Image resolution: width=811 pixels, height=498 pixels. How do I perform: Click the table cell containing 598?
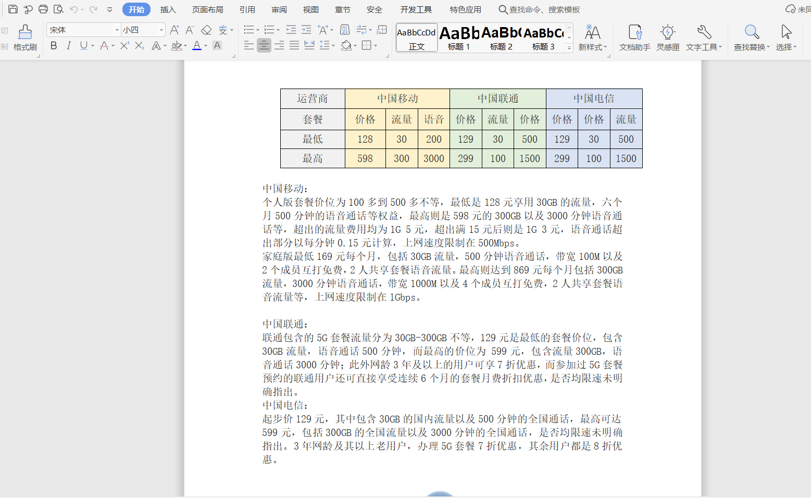click(x=365, y=158)
